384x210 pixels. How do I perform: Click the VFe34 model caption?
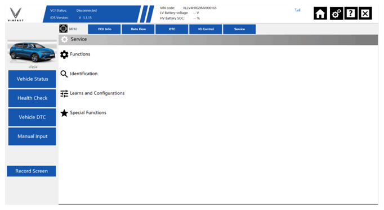[x=33, y=67]
